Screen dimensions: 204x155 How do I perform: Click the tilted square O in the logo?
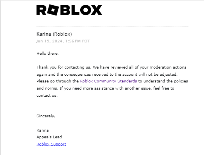click(53, 10)
